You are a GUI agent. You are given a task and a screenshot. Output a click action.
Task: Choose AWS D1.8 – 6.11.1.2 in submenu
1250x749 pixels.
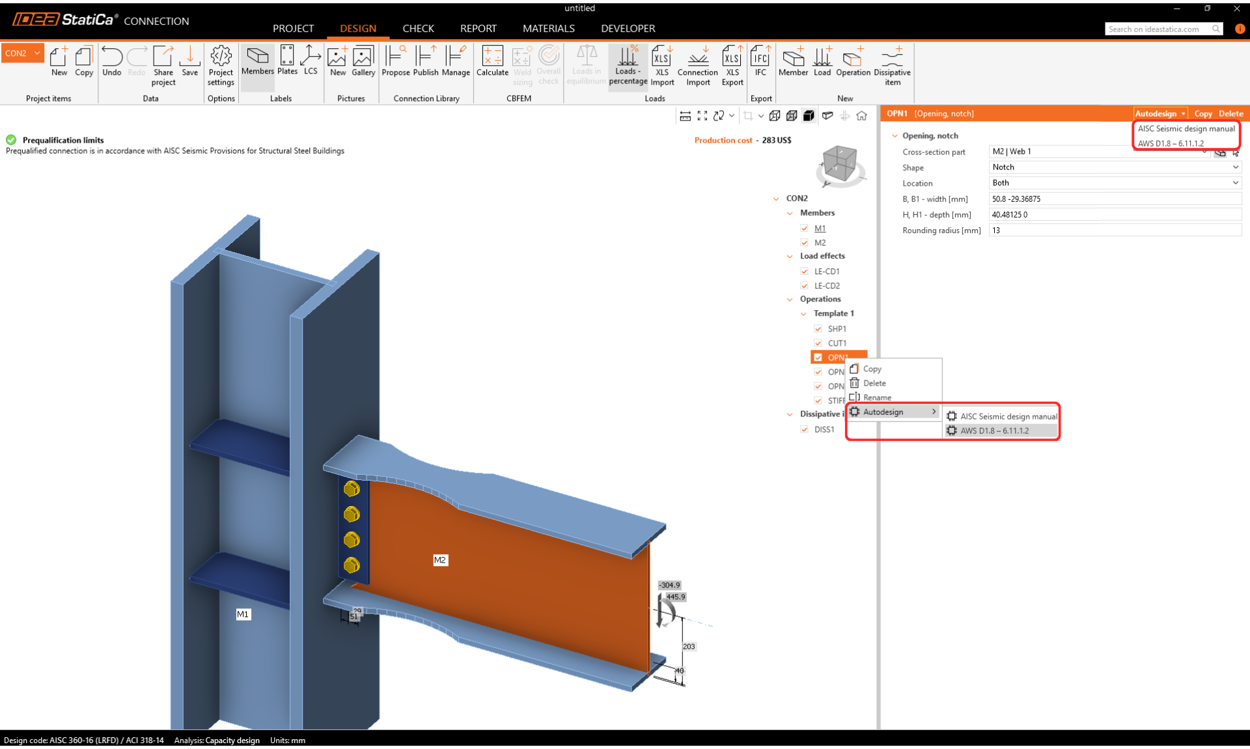click(995, 431)
